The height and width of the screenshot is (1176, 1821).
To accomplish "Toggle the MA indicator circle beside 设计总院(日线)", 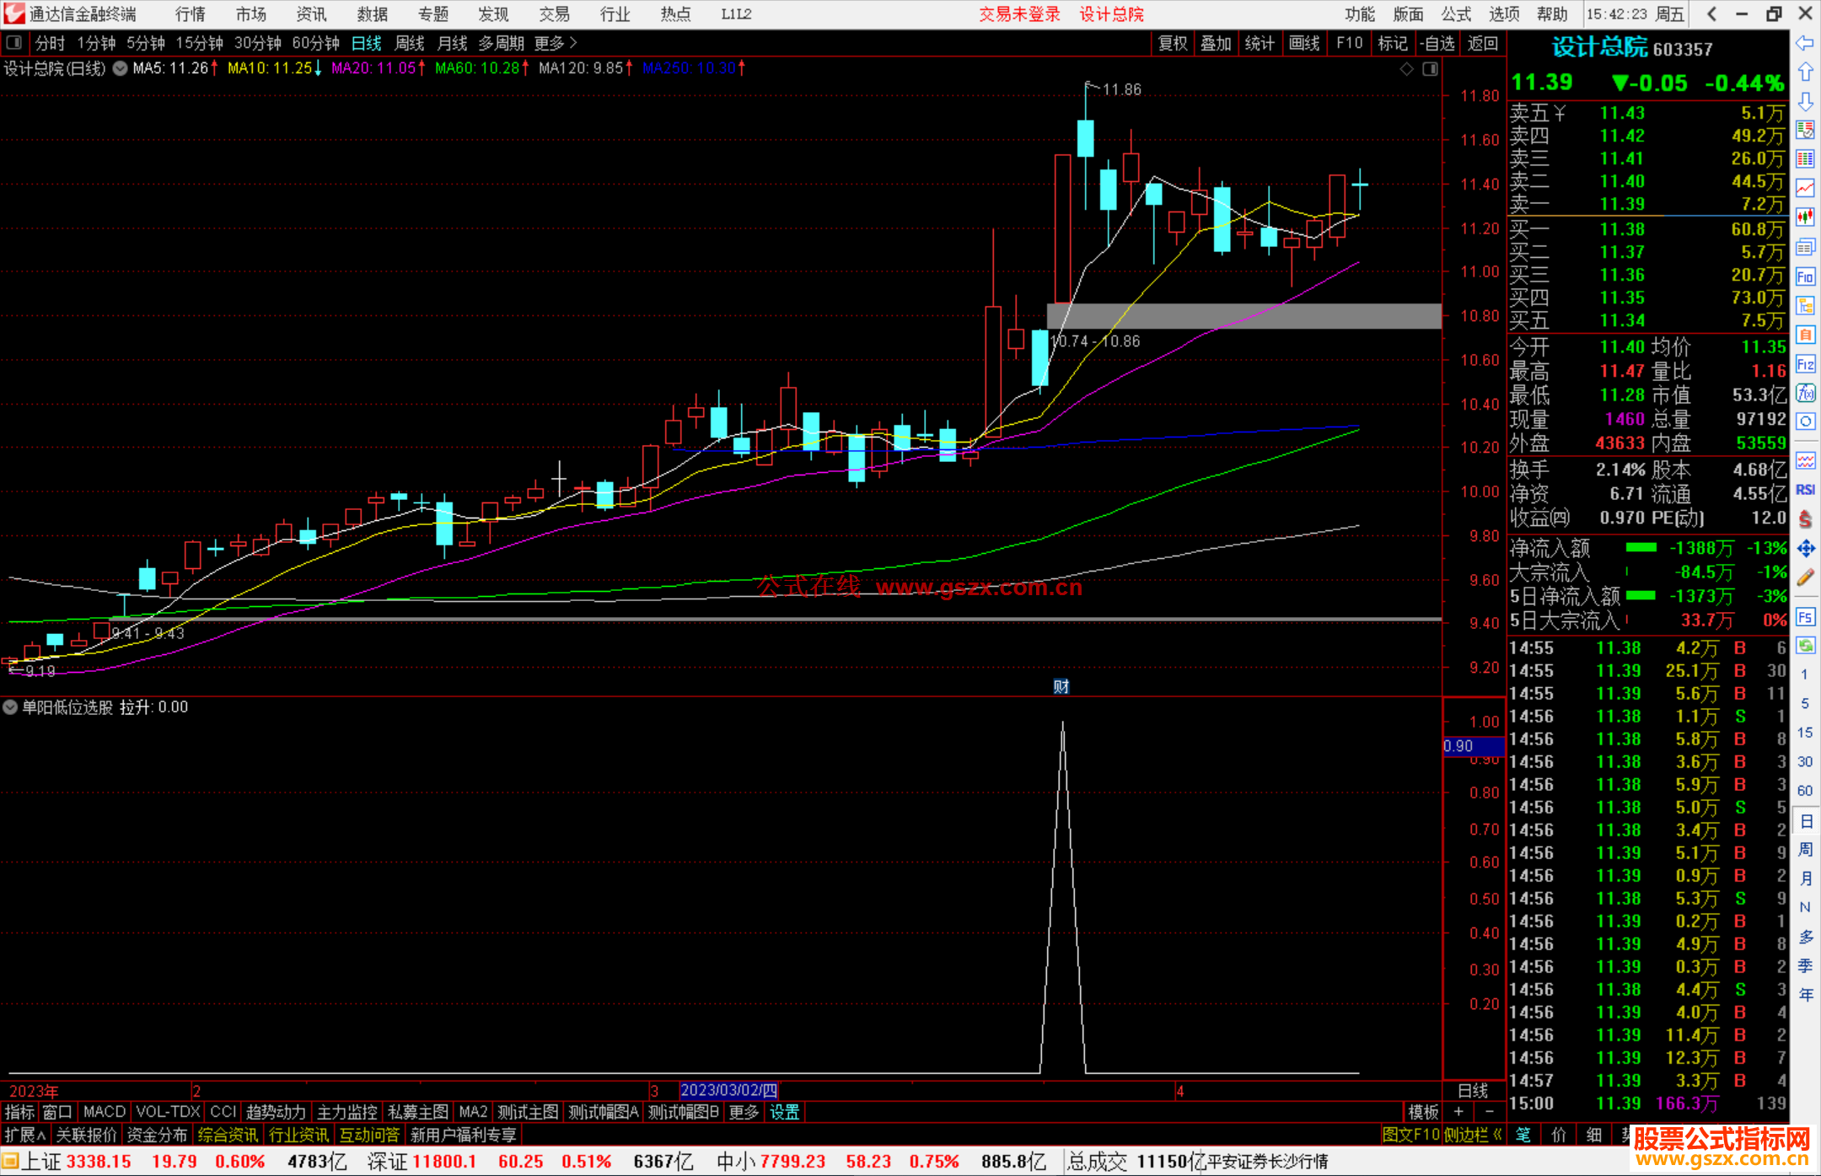I will tap(120, 68).
